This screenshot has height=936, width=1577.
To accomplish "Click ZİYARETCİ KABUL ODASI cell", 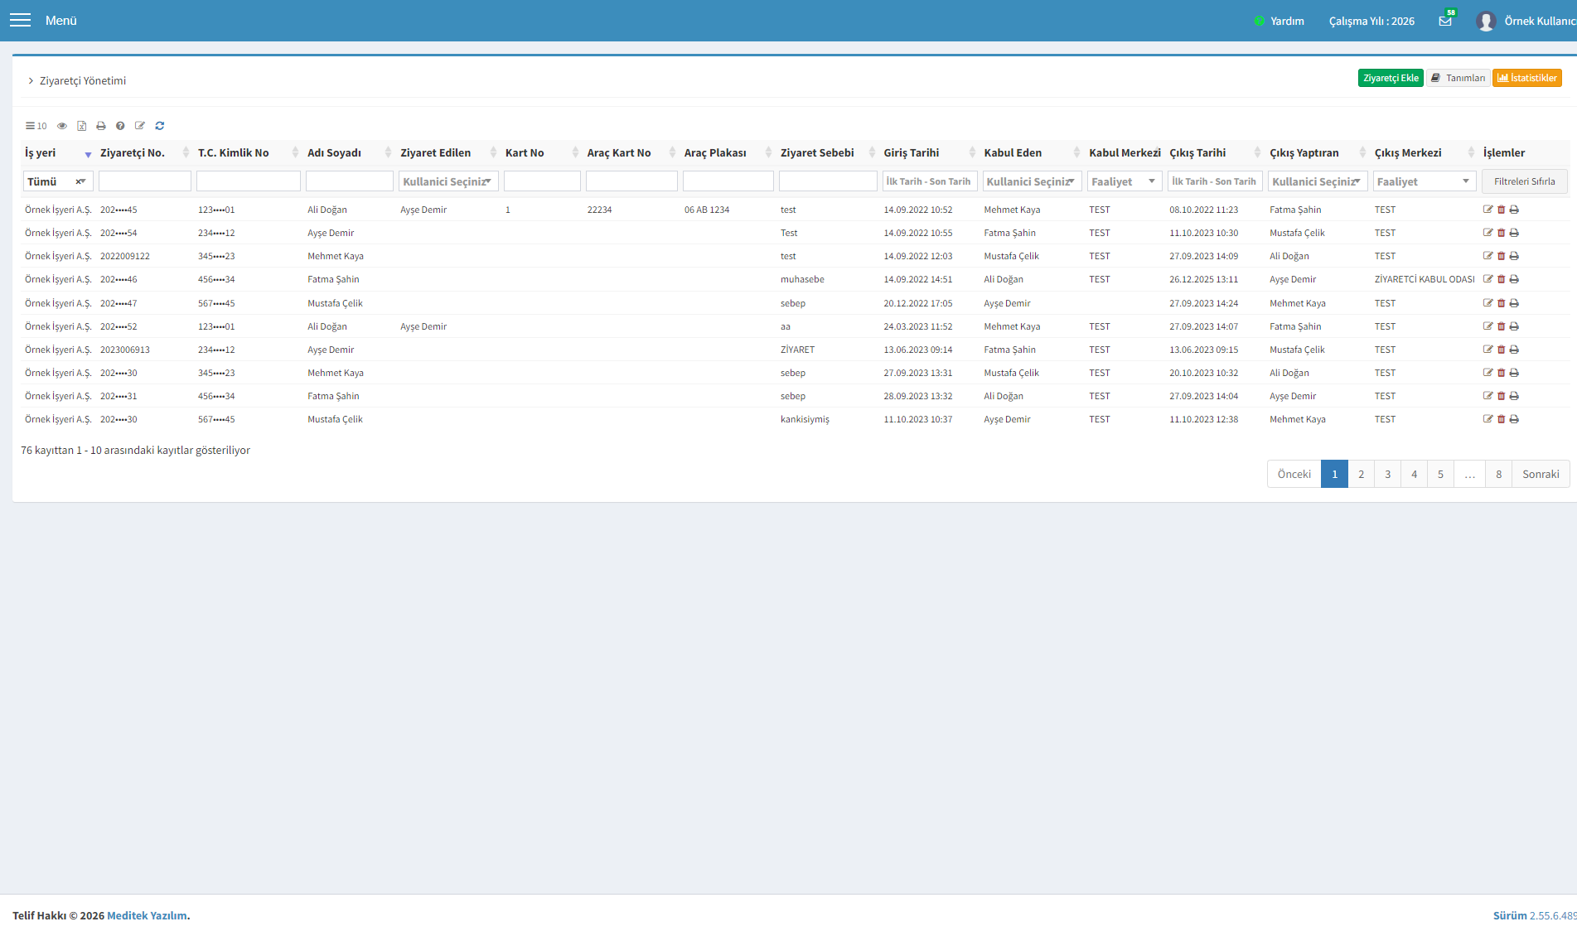I will coord(1425,279).
